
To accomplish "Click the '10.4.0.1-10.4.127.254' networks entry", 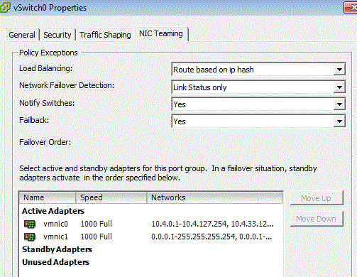I will point(212,224).
